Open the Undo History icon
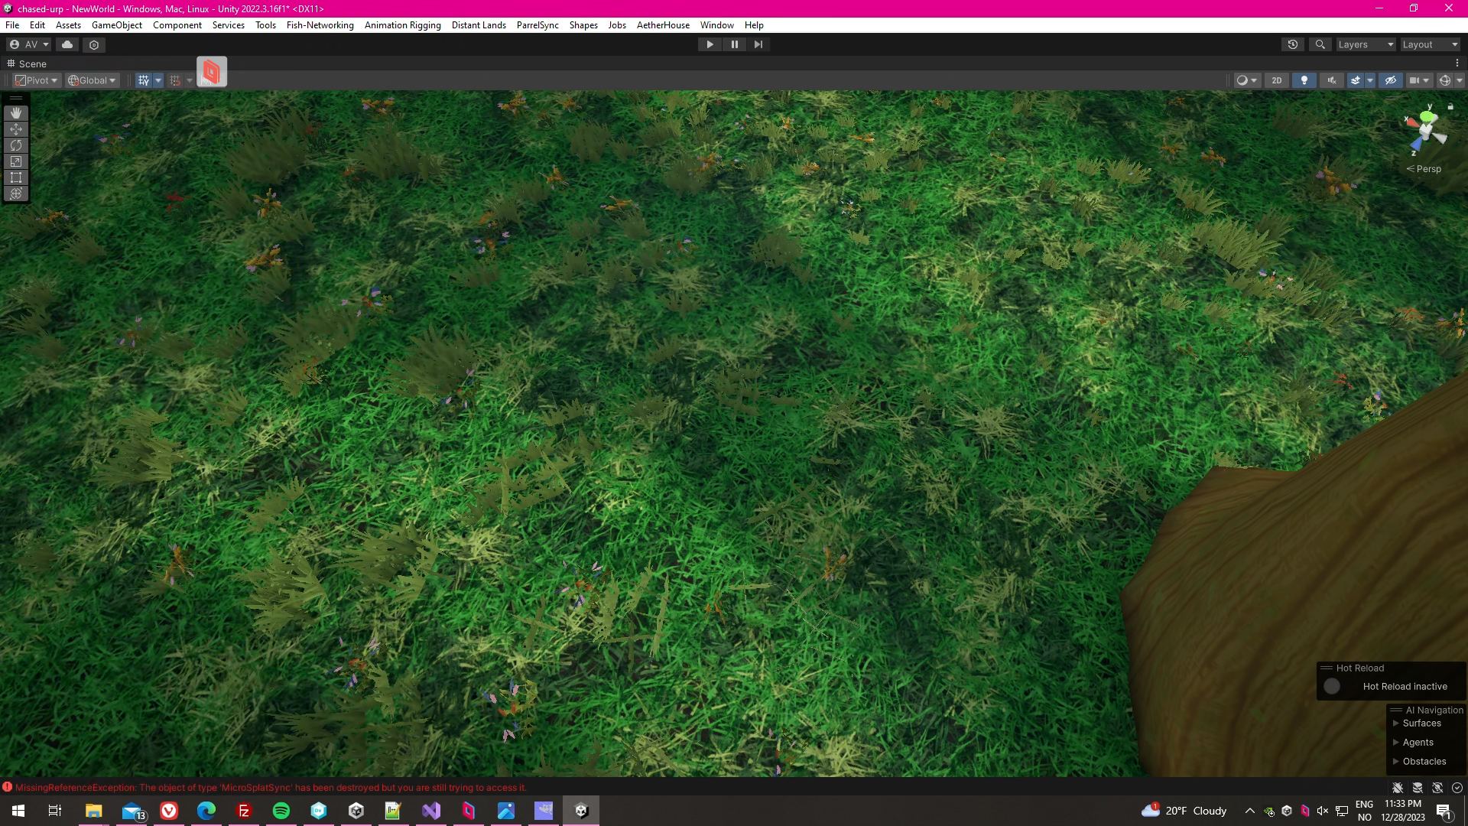Viewport: 1468px width, 826px height. 1293,44
